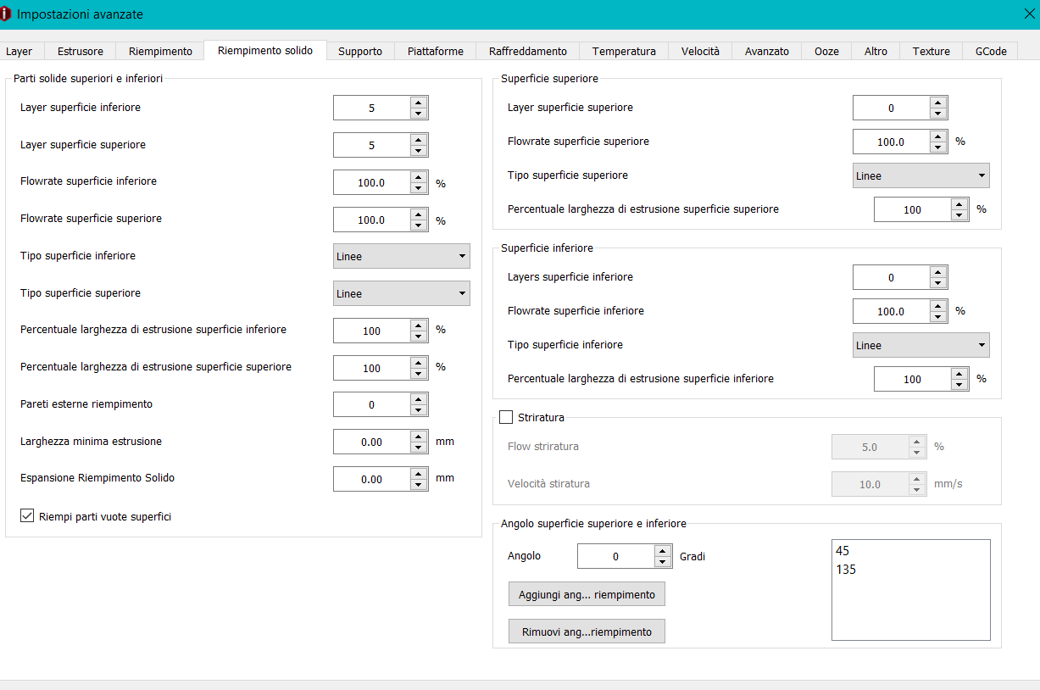Click the Angolo value input field
This screenshot has width=1040, height=690.
[616, 556]
